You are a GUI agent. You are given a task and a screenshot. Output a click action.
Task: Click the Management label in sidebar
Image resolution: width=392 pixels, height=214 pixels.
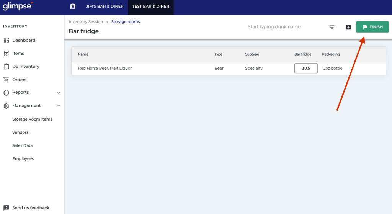click(26, 106)
